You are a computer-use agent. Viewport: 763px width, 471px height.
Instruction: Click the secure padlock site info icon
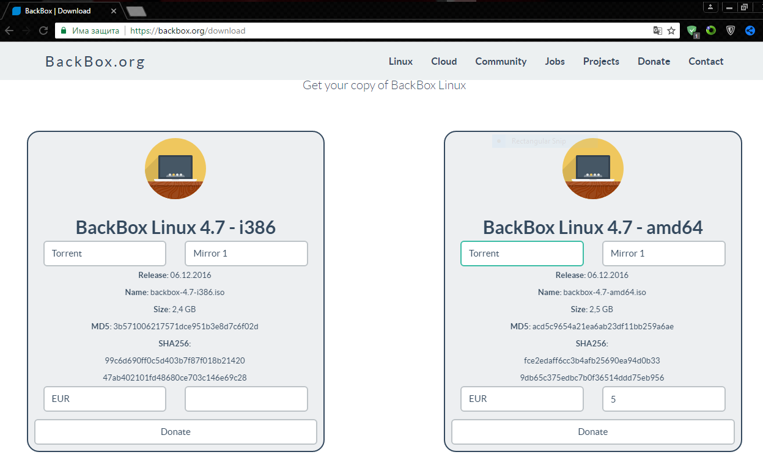63,31
